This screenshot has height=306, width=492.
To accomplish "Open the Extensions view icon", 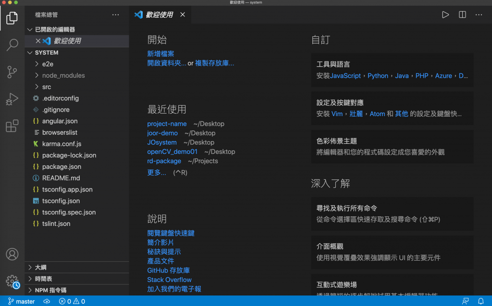I will coord(12,126).
